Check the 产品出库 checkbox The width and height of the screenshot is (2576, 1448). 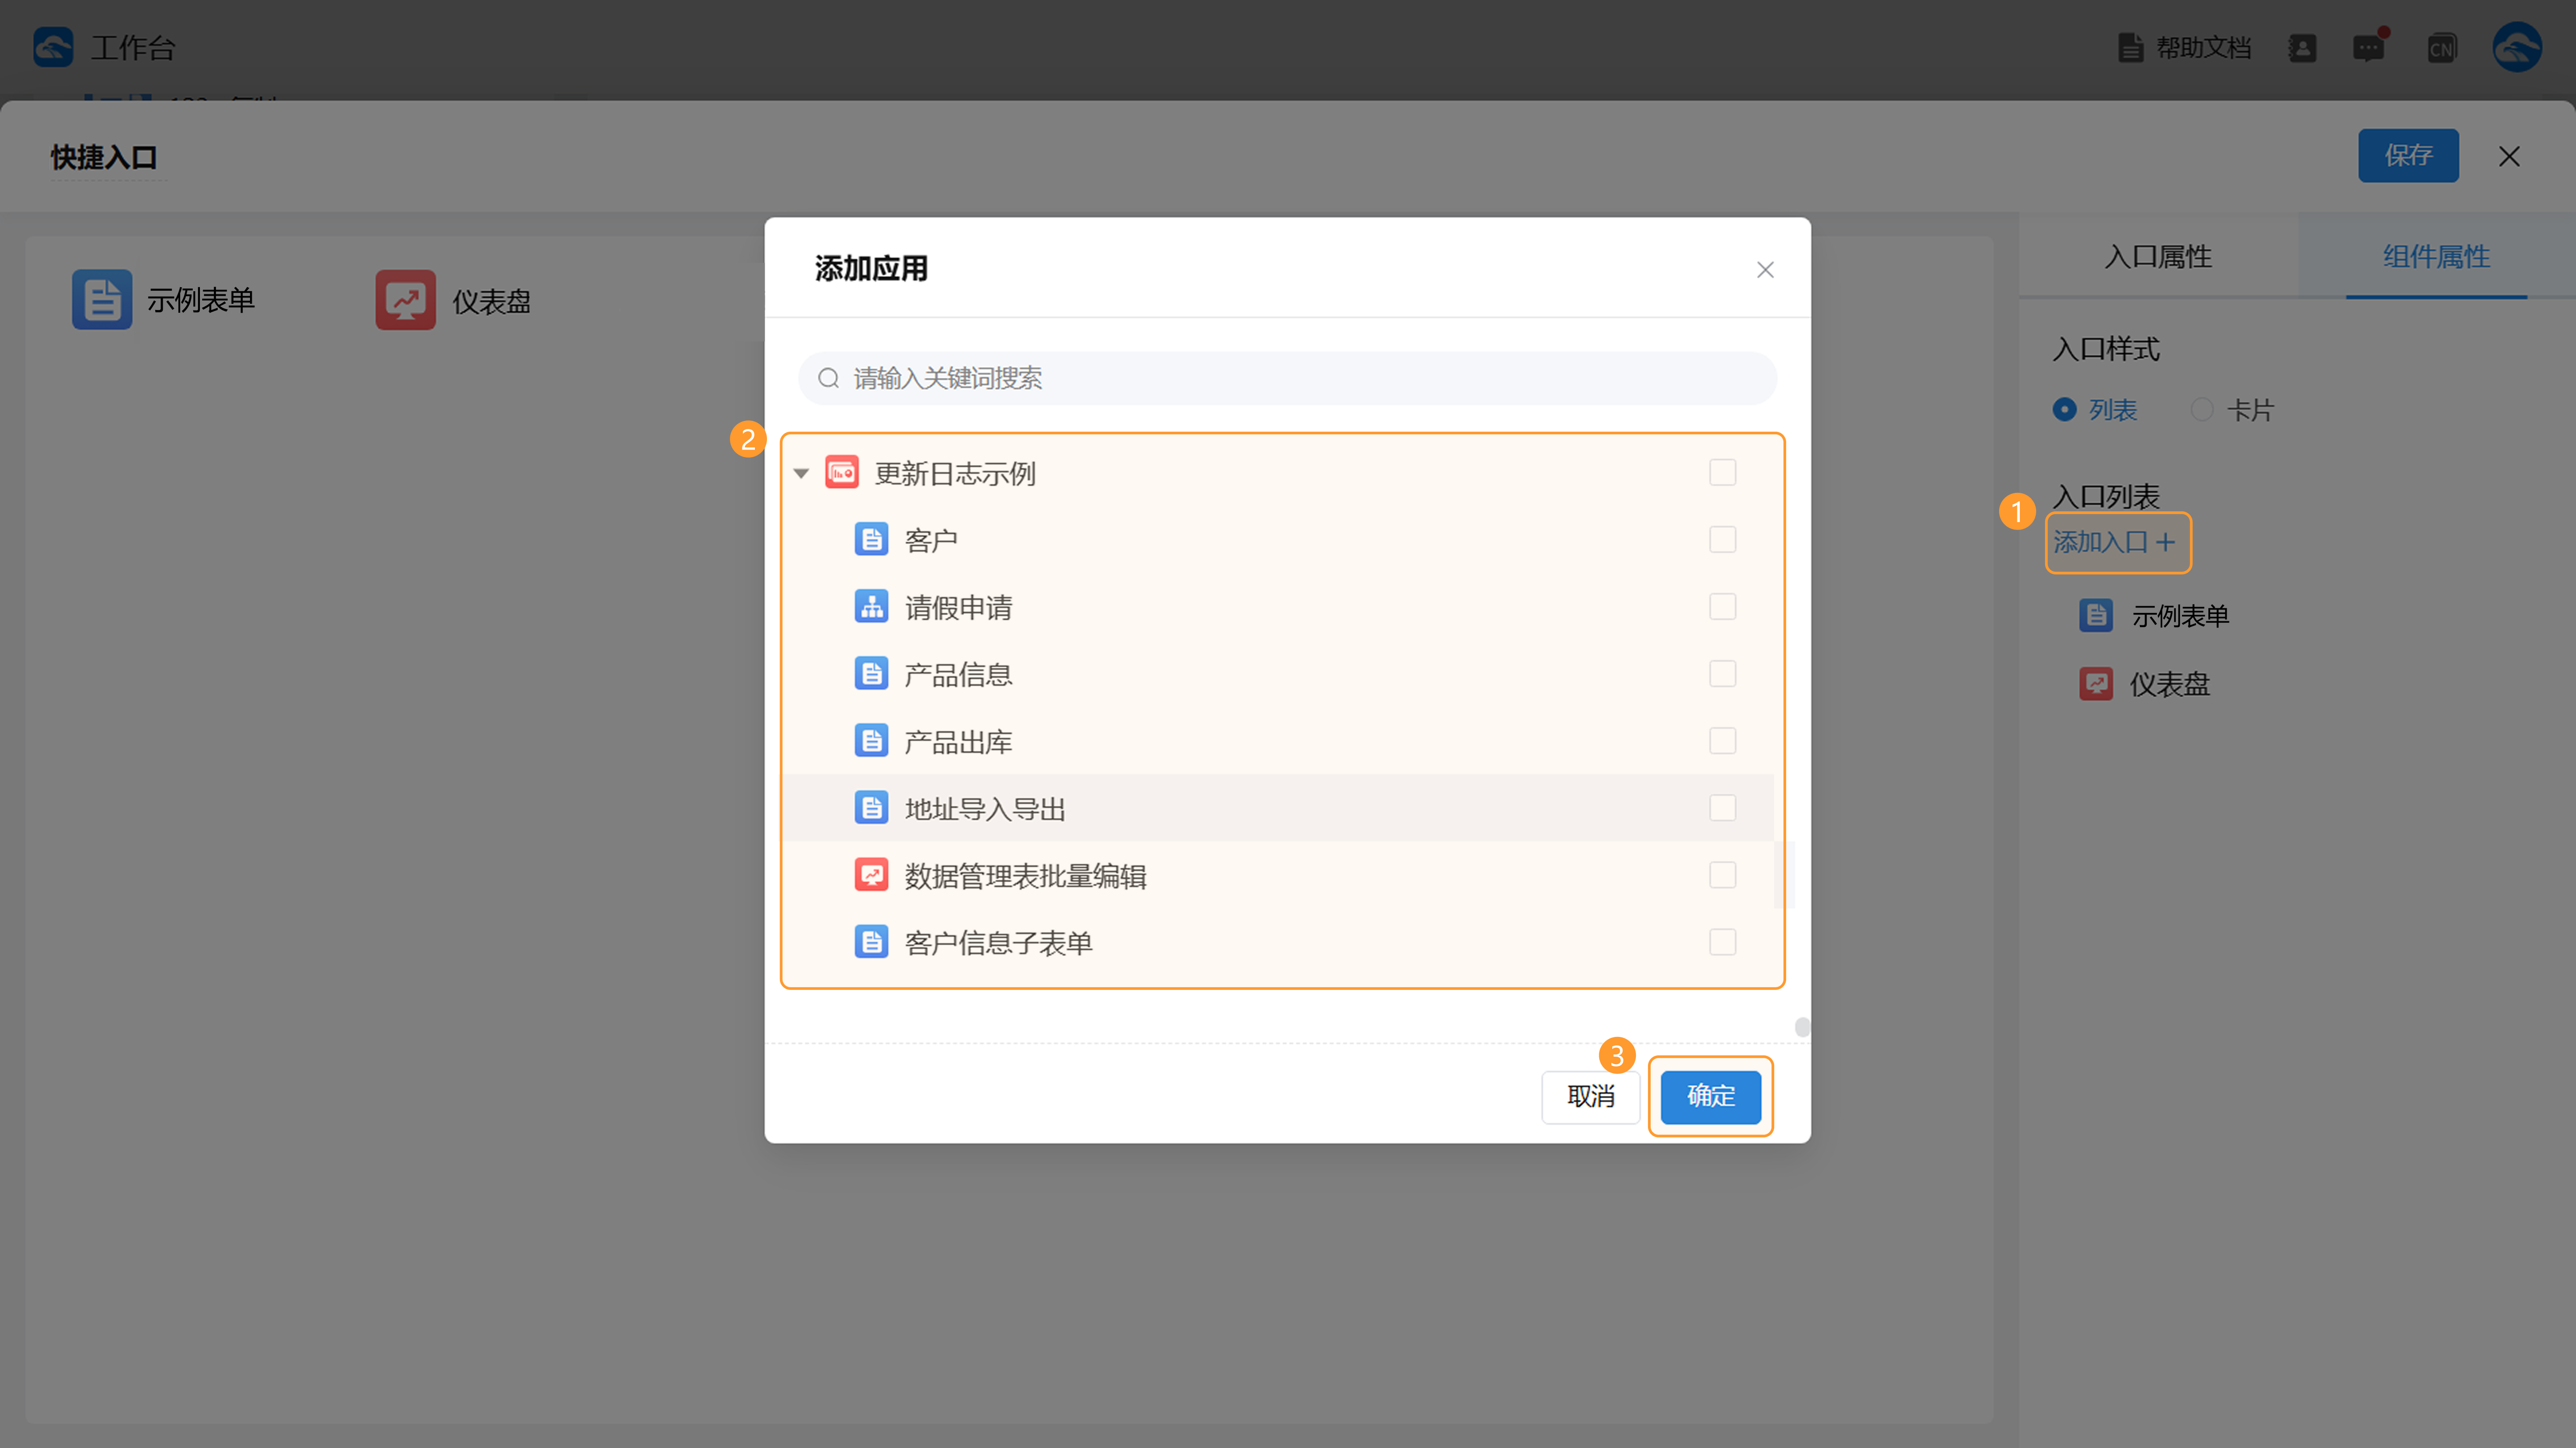(x=1722, y=741)
